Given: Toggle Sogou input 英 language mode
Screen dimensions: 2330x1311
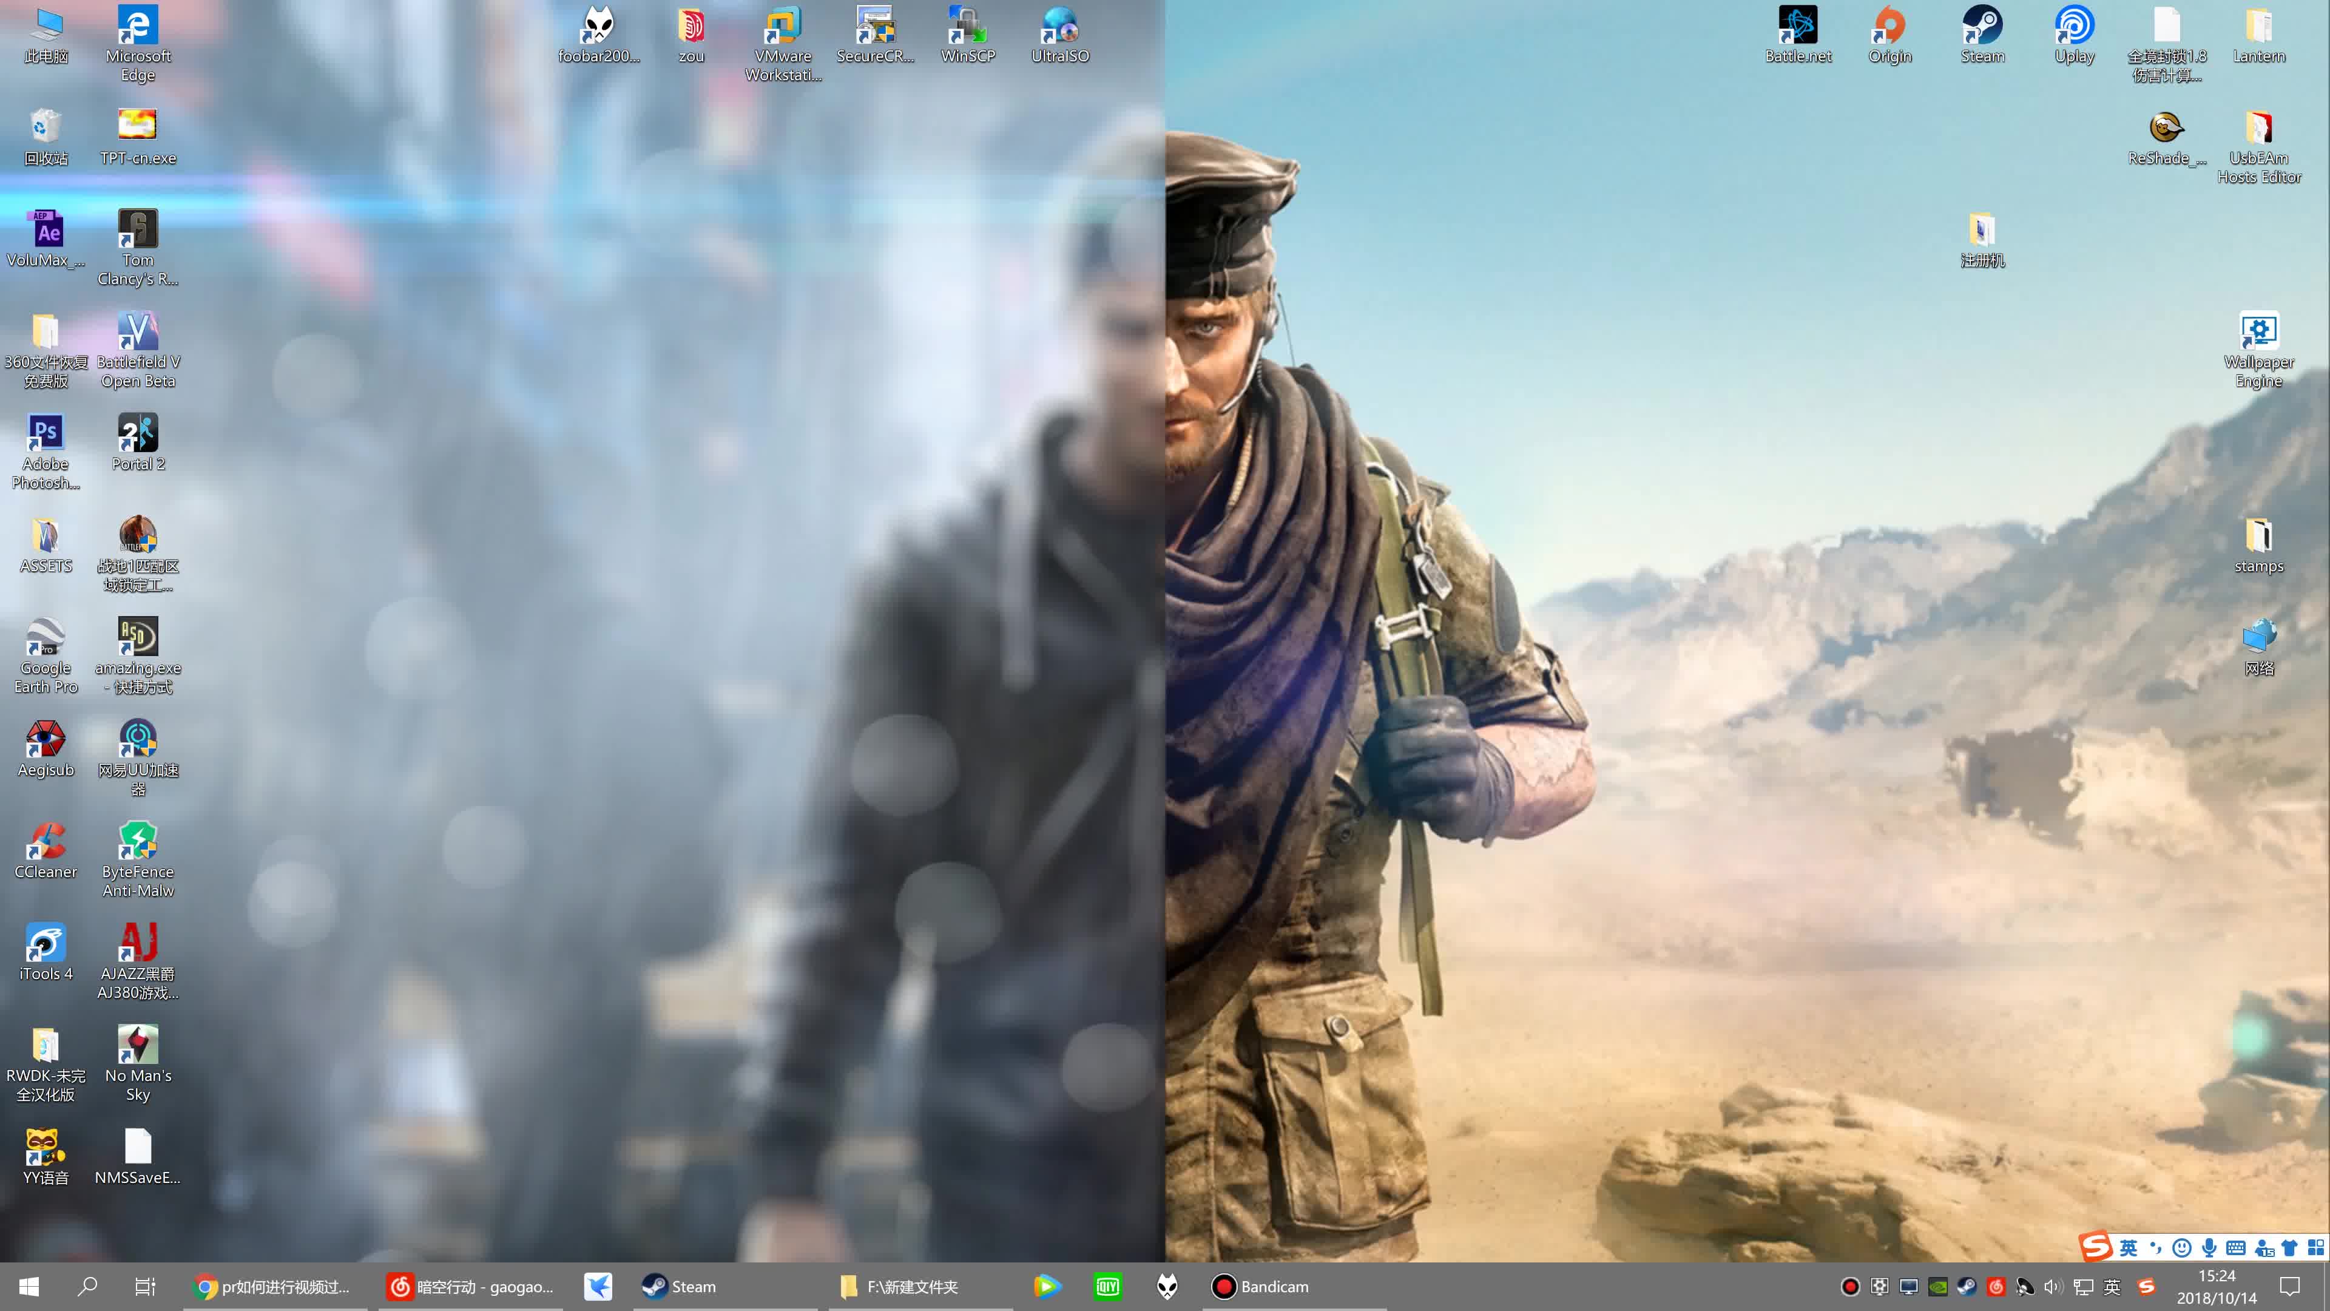Looking at the screenshot, I should coord(2129,1248).
